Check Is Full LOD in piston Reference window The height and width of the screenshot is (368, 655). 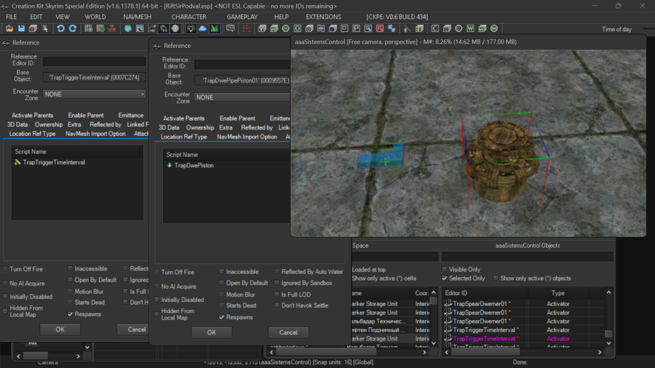click(x=276, y=294)
